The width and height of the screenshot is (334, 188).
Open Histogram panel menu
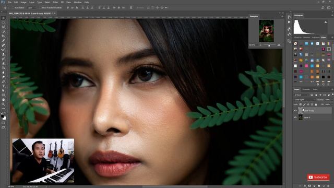[x=332, y=15]
